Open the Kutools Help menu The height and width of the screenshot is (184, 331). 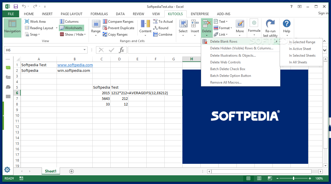(x=287, y=28)
